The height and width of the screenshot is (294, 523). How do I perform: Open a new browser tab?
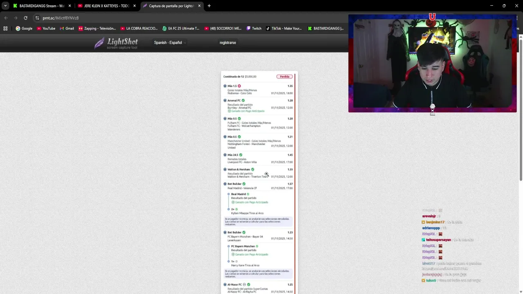209,6
